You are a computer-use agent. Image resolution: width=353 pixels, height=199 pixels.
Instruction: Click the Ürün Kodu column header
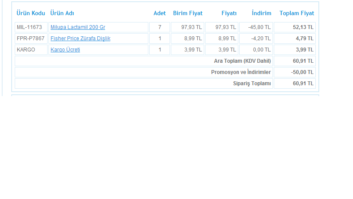(31, 13)
